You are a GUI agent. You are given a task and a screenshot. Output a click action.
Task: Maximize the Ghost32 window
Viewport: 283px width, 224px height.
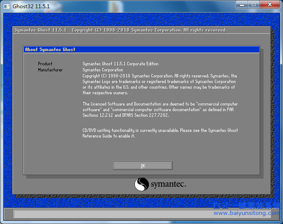tap(254, 5)
